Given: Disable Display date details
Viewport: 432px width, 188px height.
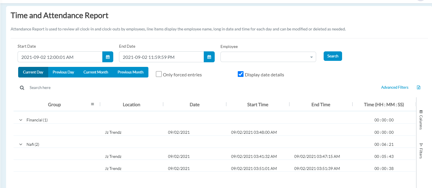Looking at the screenshot, I should [x=241, y=74].
